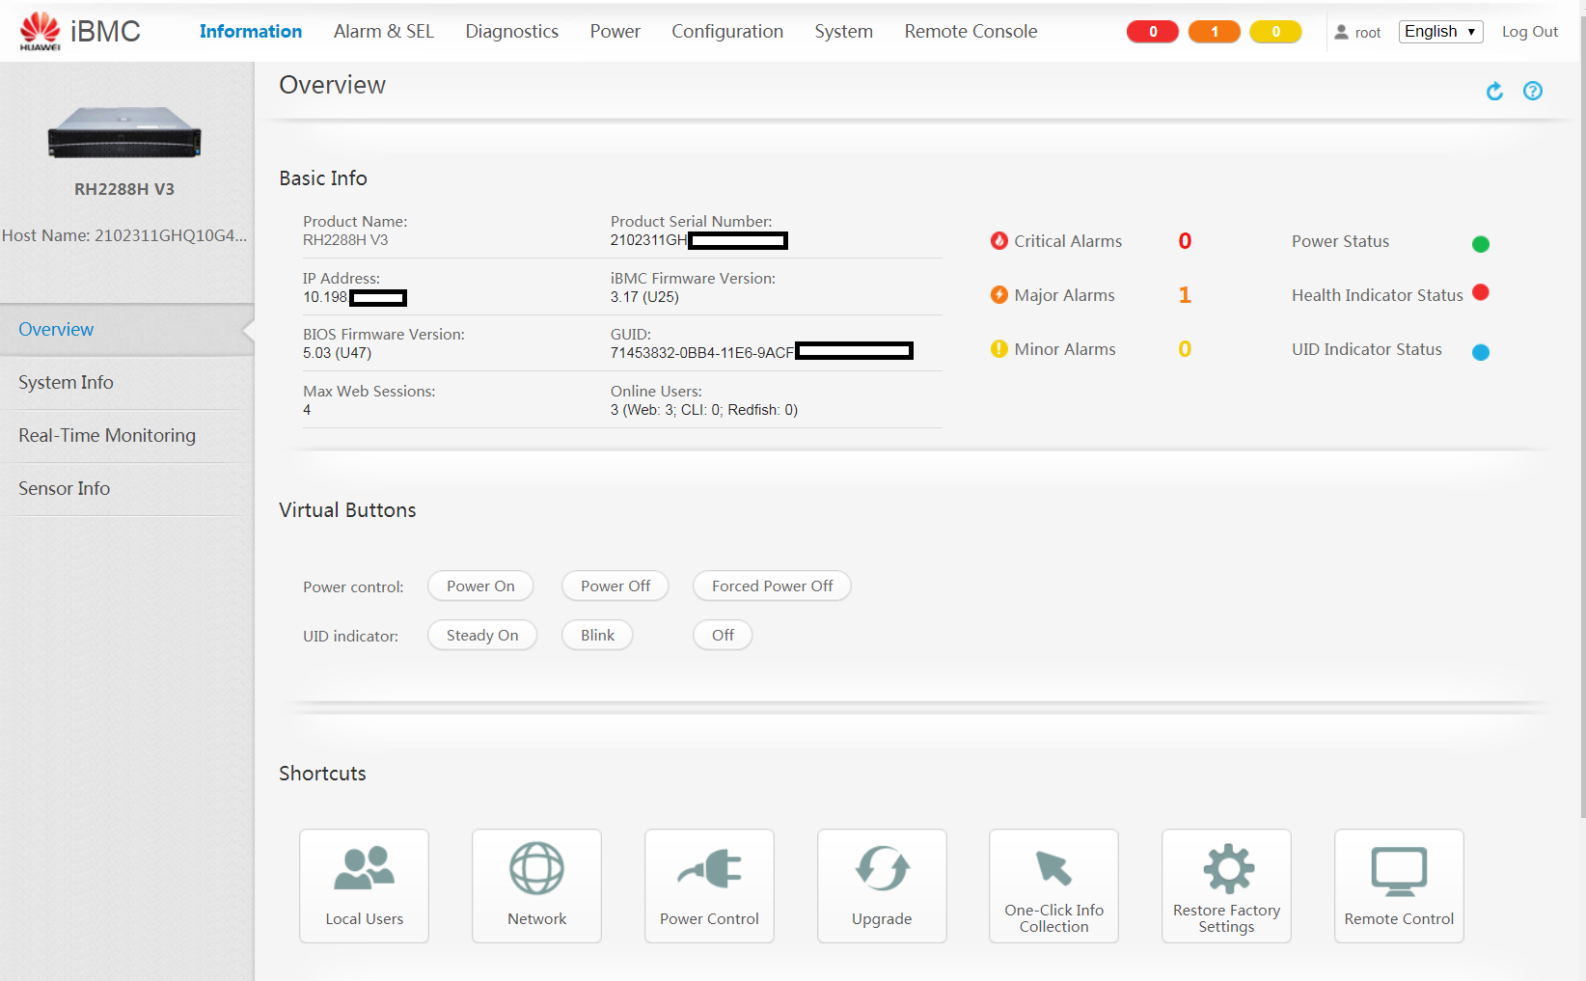Open the Information menu
Viewport: 1586px width, 981px height.
click(251, 32)
